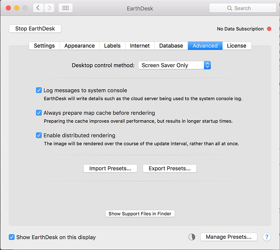
Task: Open the License tab
Action: coord(237,46)
